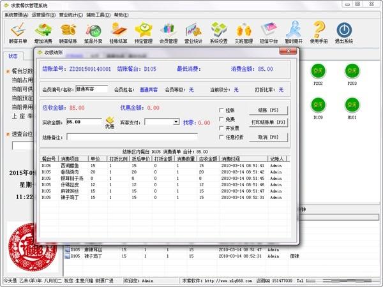Toggle the 任意打折 checkbox
This screenshot has width=383, height=287.
(222, 137)
